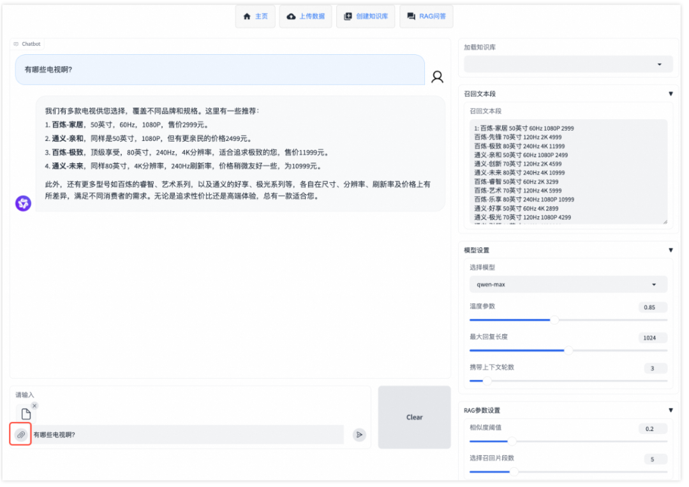Click the stacked-pages icon in 创建知识库
The image size is (689, 487).
point(348,16)
